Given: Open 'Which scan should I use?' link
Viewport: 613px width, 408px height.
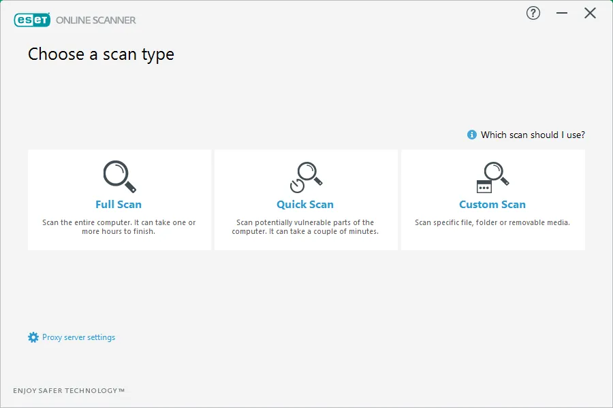Looking at the screenshot, I should pyautogui.click(x=533, y=135).
